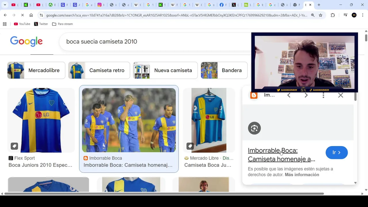Open the YouTube bookmark
This screenshot has height=207, width=368.
coord(22,24)
